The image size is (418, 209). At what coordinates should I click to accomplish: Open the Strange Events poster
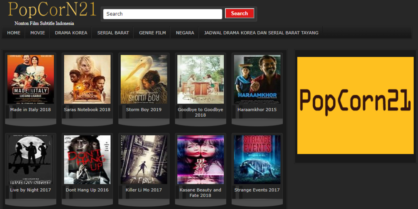click(257, 160)
